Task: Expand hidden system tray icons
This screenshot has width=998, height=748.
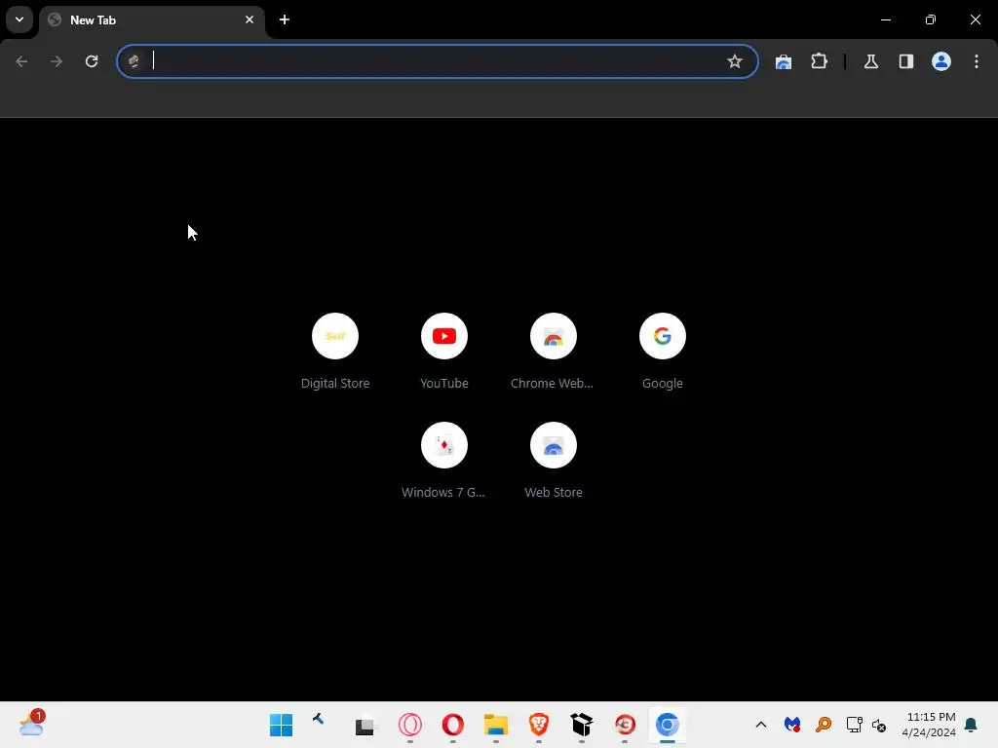Action: click(x=760, y=725)
